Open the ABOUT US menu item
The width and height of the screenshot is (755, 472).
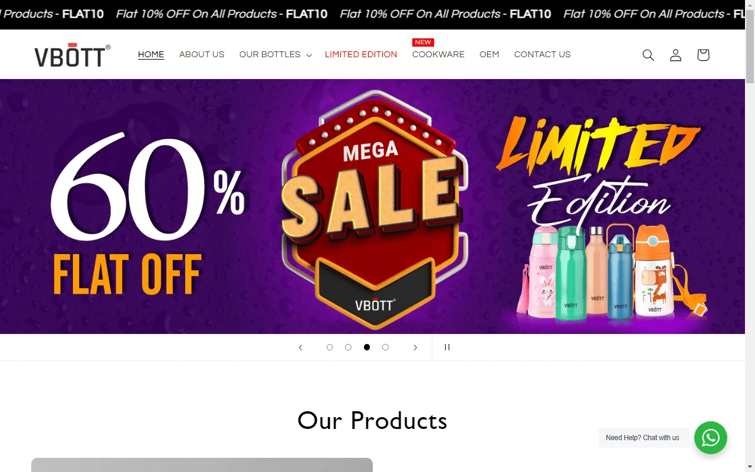click(x=202, y=54)
